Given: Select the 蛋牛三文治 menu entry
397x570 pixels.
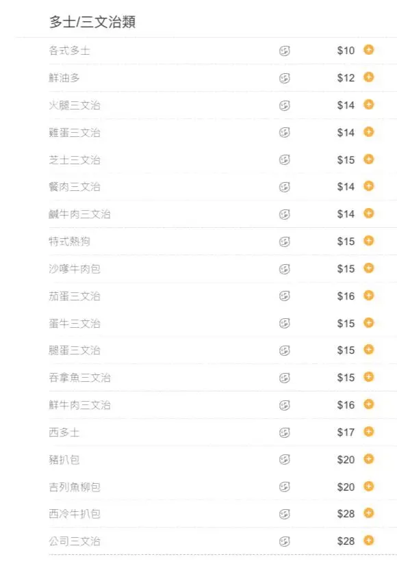Looking at the screenshot, I should point(75,323).
